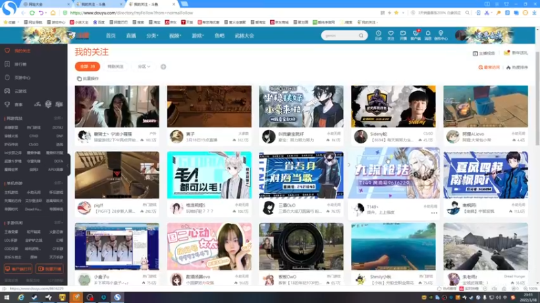Screen dimensions: 540x303
Task: Open 主播视频 streamer videos link
Action: click(484, 53)
